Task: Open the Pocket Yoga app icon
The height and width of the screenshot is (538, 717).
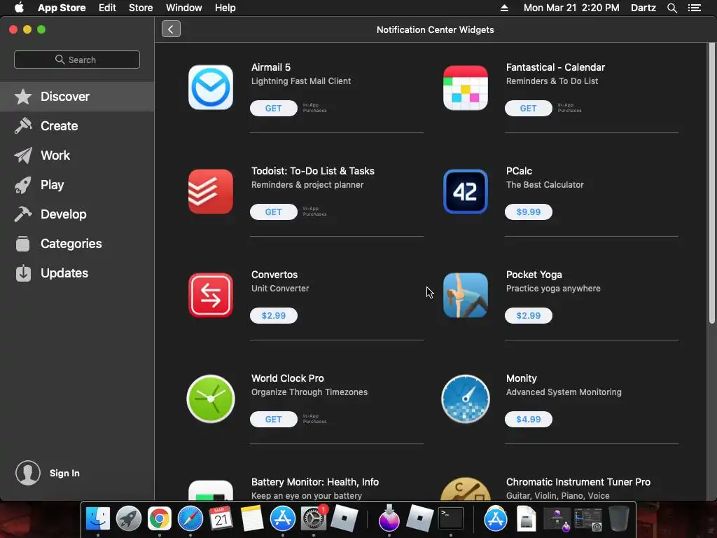Action: 465,295
